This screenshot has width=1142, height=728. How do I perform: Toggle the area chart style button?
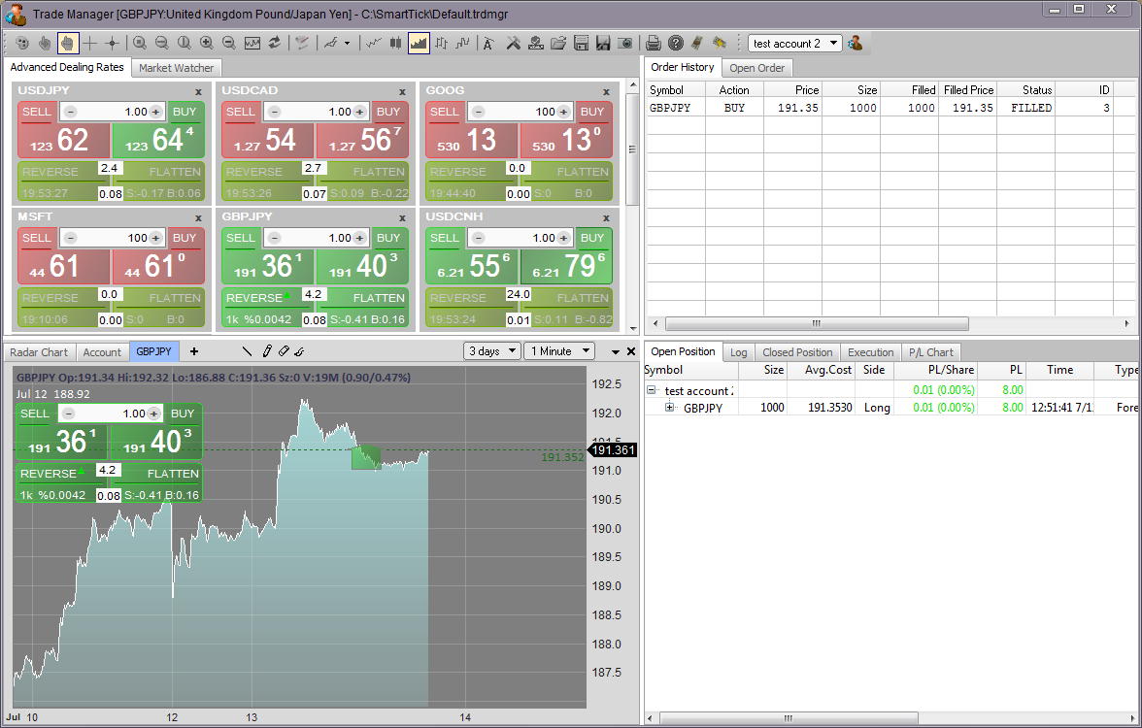(x=419, y=43)
